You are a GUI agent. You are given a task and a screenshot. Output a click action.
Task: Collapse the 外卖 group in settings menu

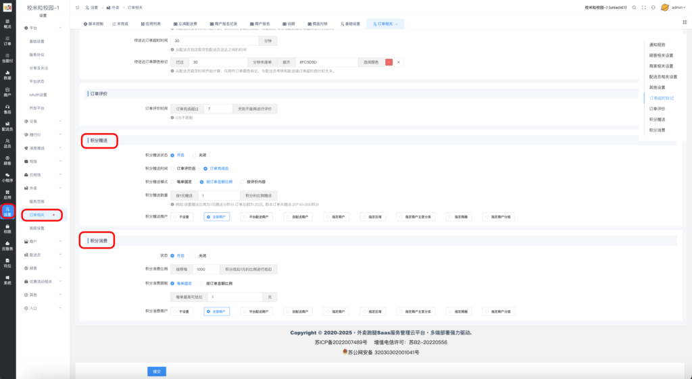(x=43, y=188)
